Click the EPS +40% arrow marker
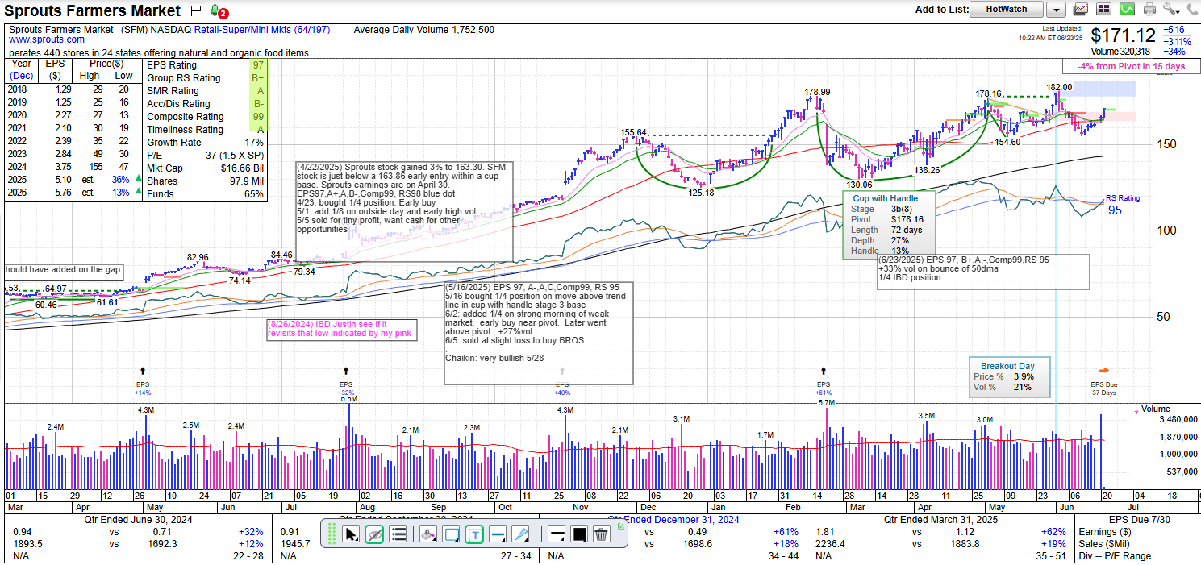Screen dimensions: 1201x565 [562, 380]
